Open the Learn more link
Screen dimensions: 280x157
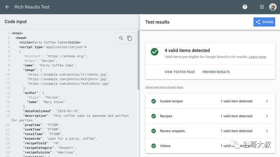pos(257,57)
